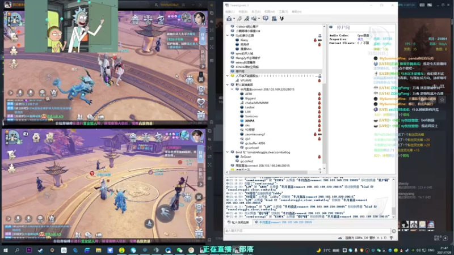Image resolution: width=454 pixels, height=255 pixels.
Task: Open Windows Start menu
Action: (x=6, y=250)
